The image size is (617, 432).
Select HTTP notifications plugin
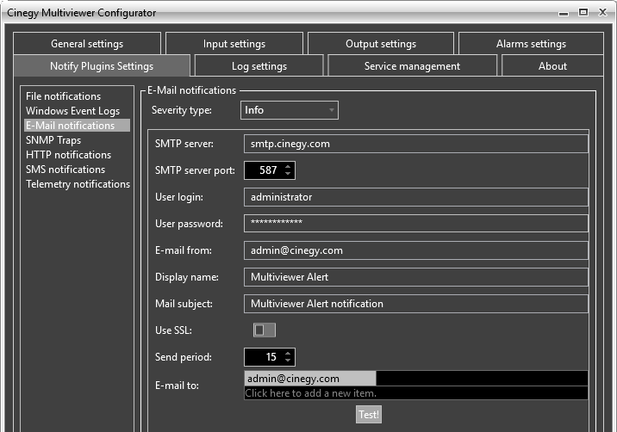tap(68, 155)
